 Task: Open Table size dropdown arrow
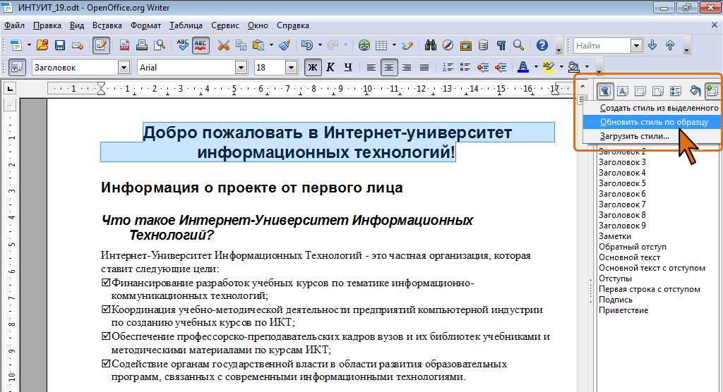pos(394,45)
